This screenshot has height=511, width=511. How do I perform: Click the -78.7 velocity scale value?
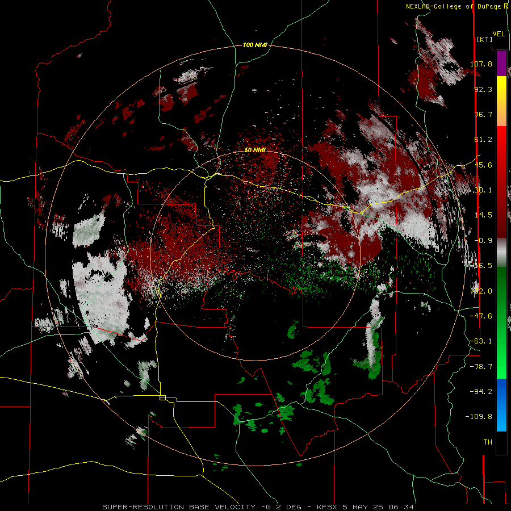481,367
